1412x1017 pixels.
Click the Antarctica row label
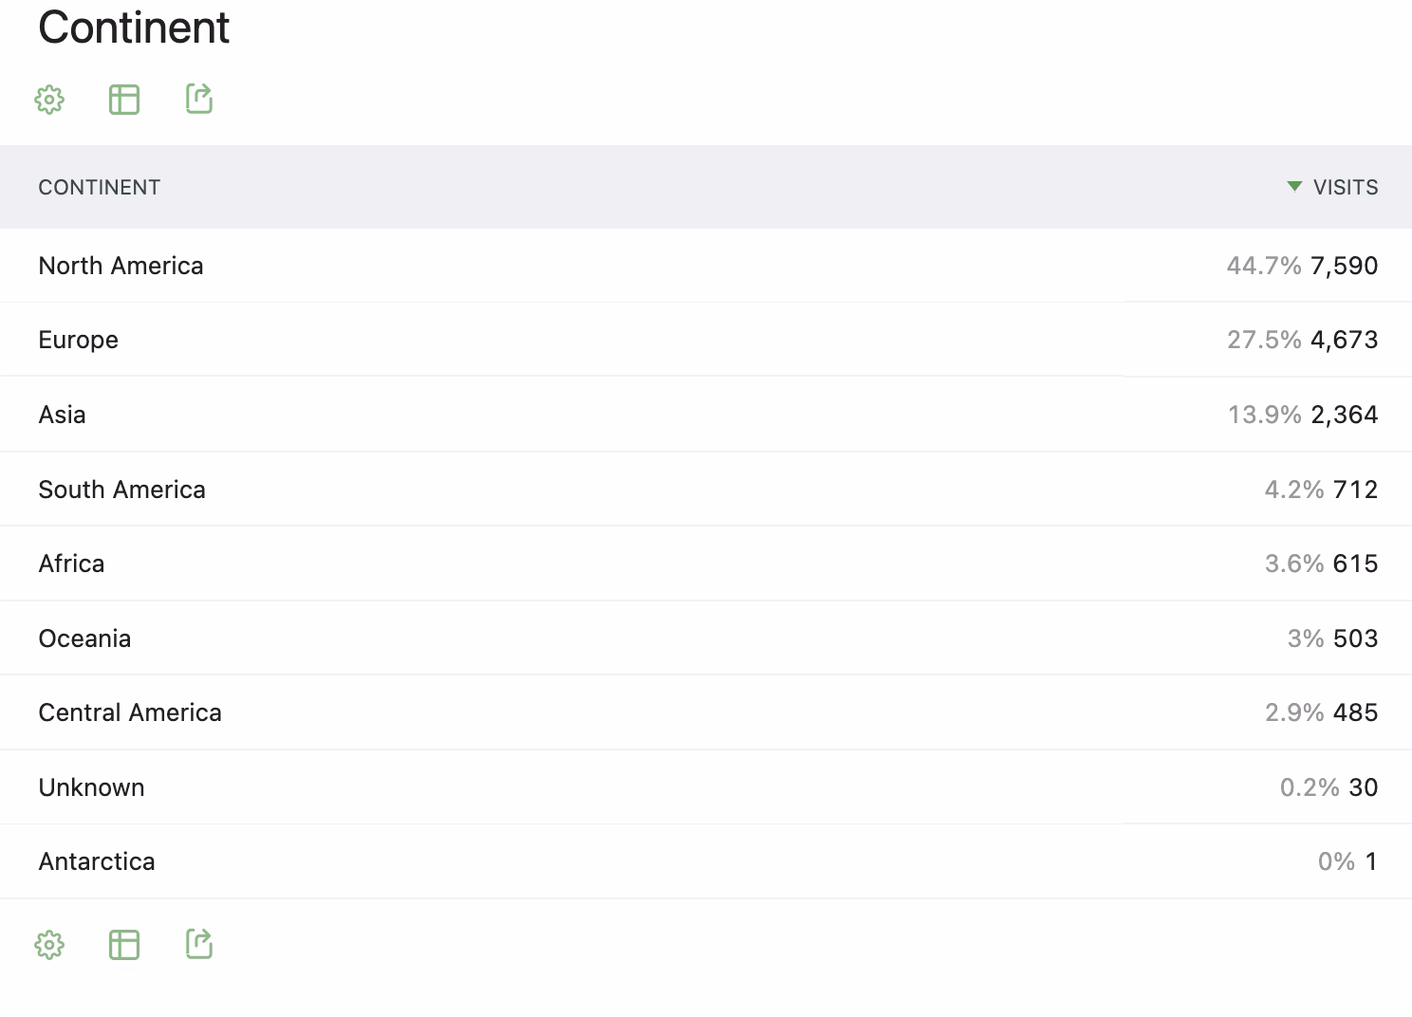click(x=97, y=861)
